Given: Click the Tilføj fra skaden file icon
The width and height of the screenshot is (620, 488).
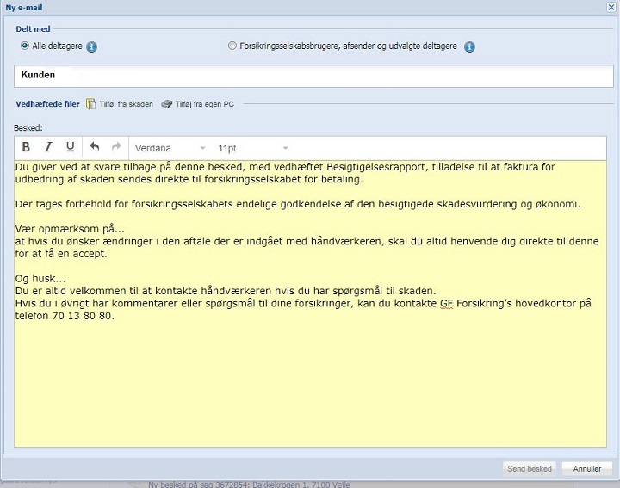Looking at the screenshot, I should point(91,104).
